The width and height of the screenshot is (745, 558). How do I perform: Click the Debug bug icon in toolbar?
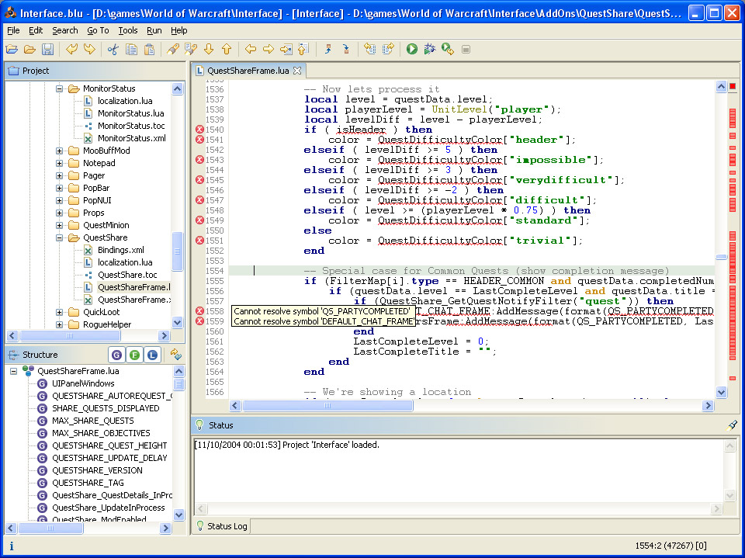428,50
